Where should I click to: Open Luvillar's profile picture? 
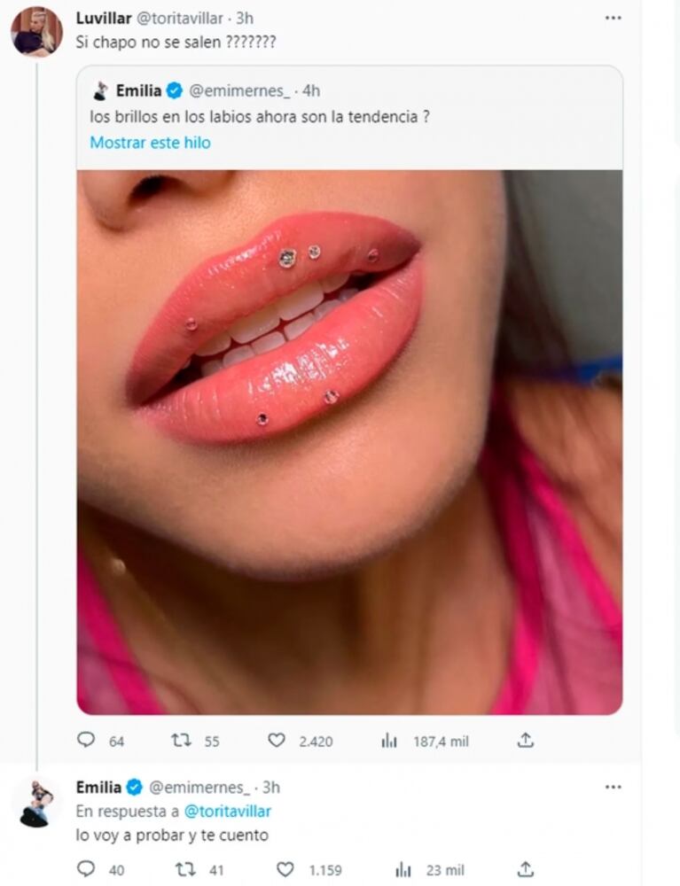pos(36,32)
